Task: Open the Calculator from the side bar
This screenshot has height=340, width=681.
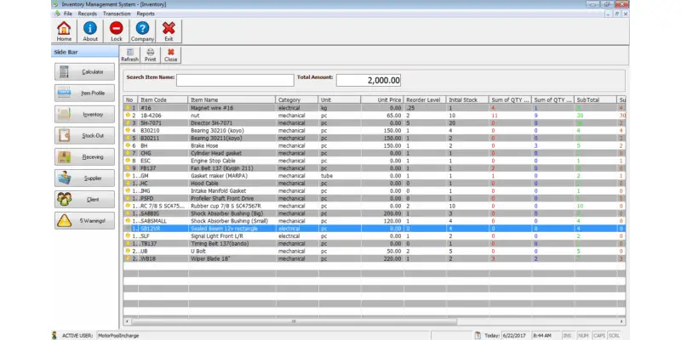Action: (84, 71)
